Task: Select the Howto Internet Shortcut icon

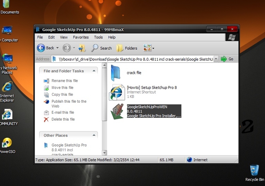Action: [x=117, y=92]
